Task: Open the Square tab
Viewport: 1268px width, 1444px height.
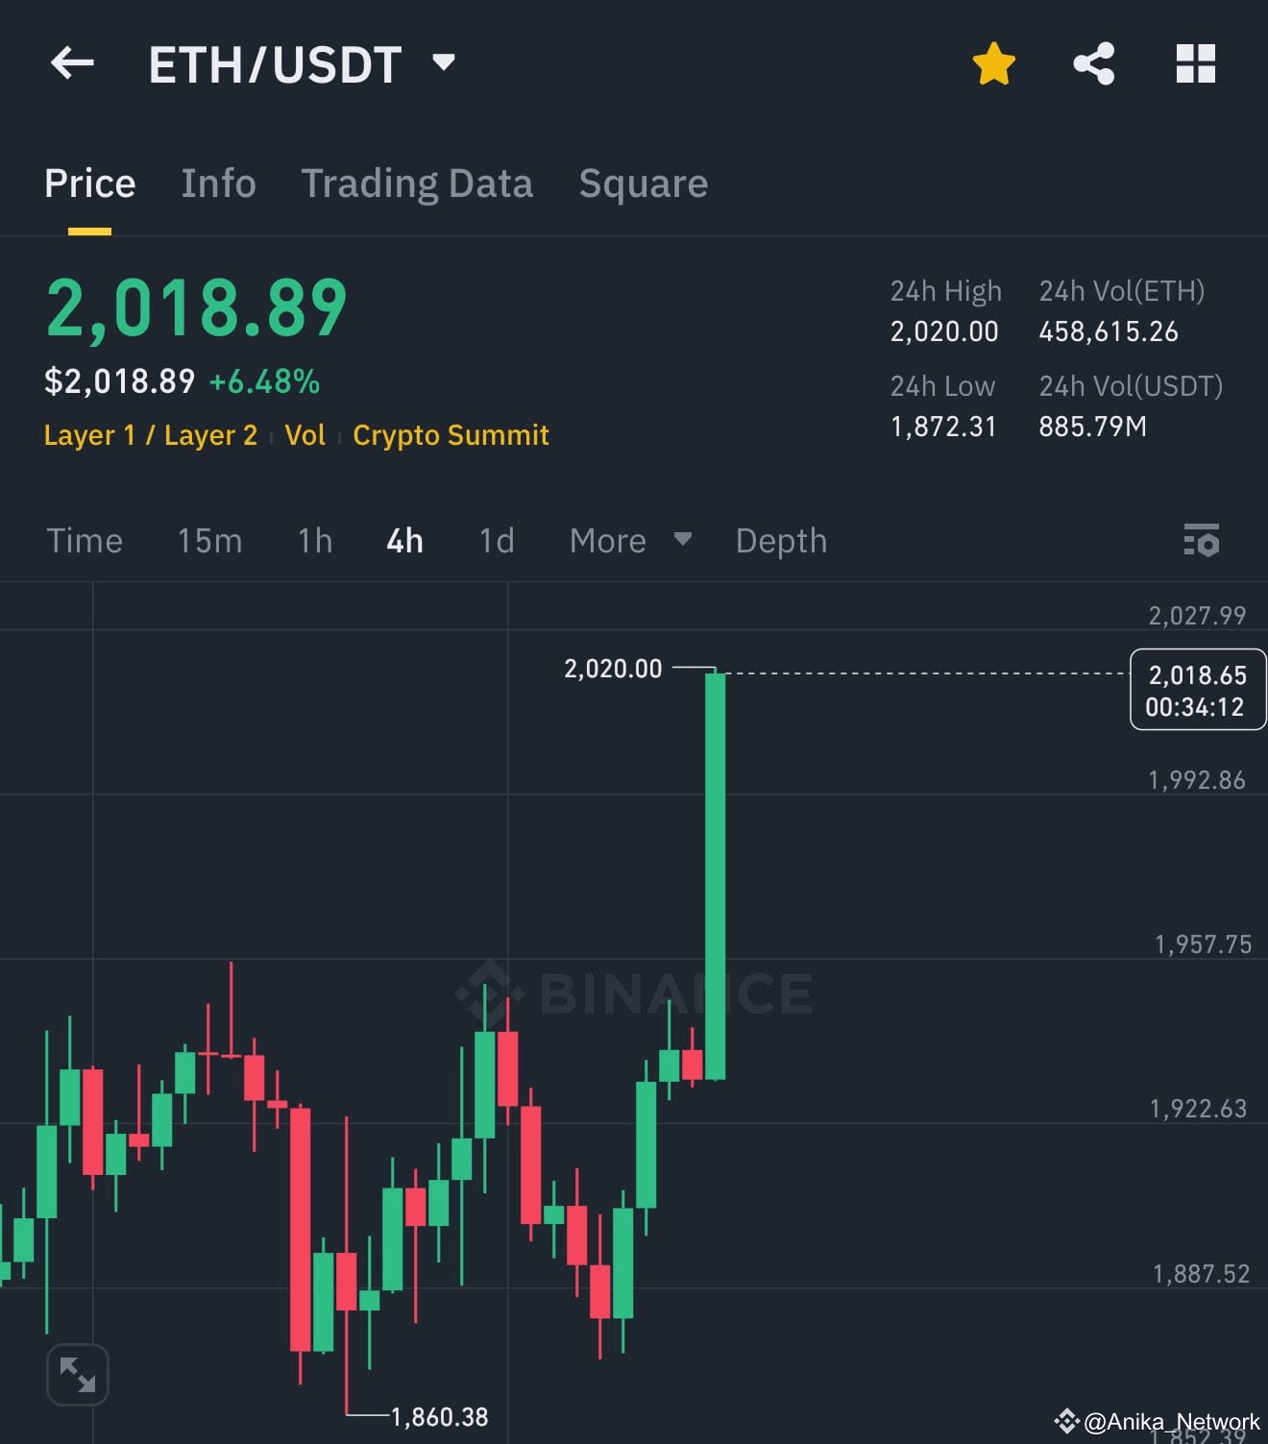Action: click(643, 183)
